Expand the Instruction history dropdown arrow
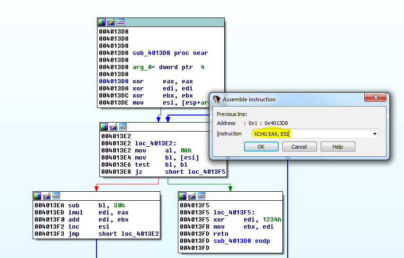404x258 pixels. coord(375,134)
